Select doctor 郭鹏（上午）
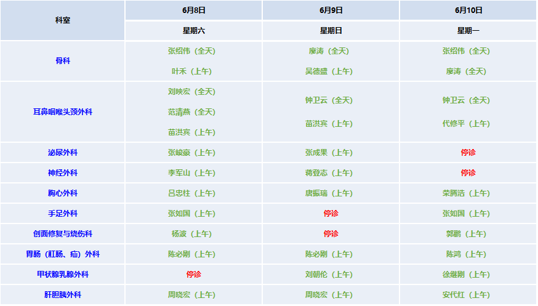This screenshot has height=306, width=538. pos(468,234)
